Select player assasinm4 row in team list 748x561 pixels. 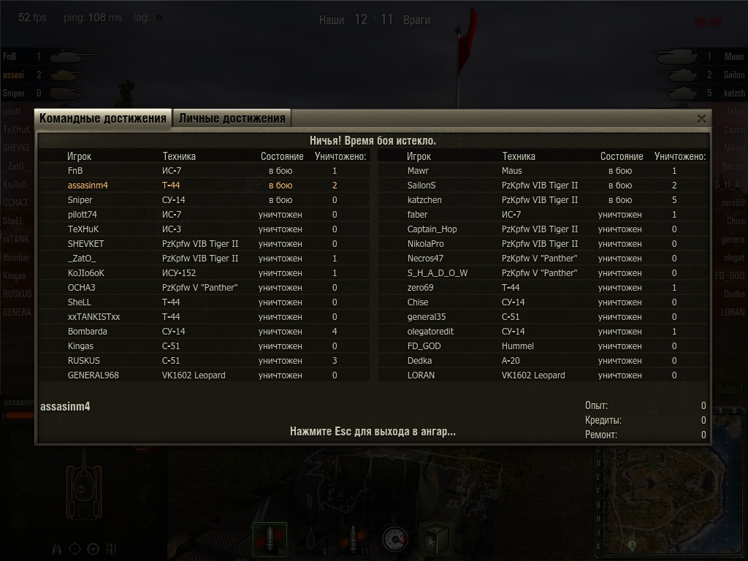205,185
